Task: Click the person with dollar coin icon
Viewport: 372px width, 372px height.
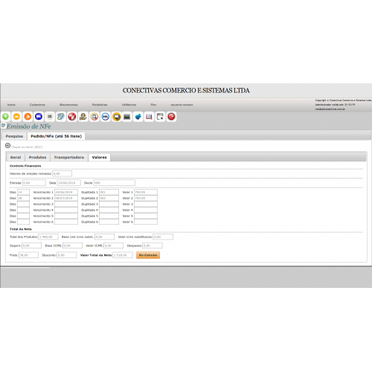Action: [x=83, y=116]
